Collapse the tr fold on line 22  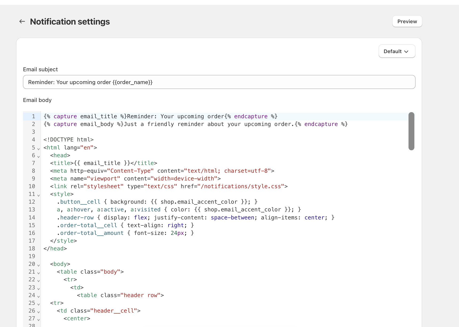[38, 281]
